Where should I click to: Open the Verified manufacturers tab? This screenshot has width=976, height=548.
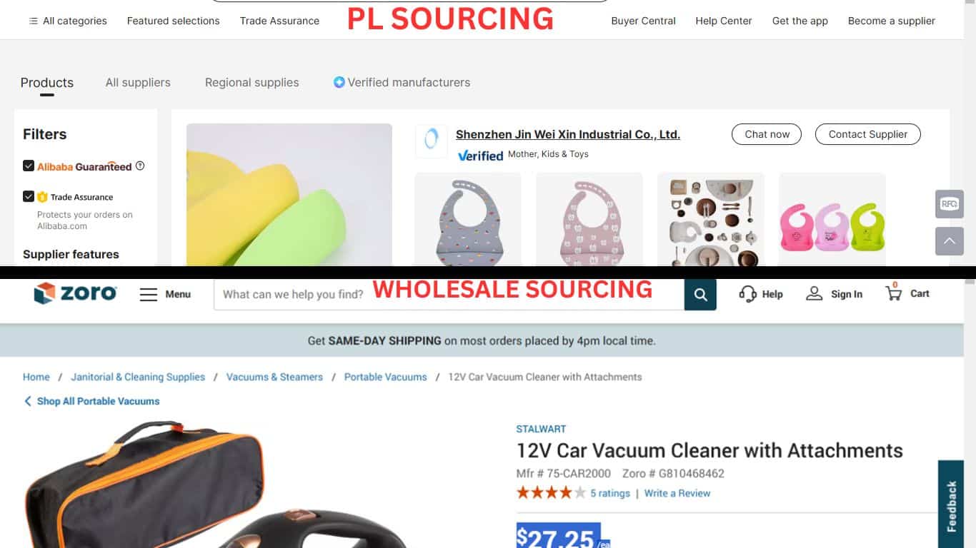coord(402,82)
